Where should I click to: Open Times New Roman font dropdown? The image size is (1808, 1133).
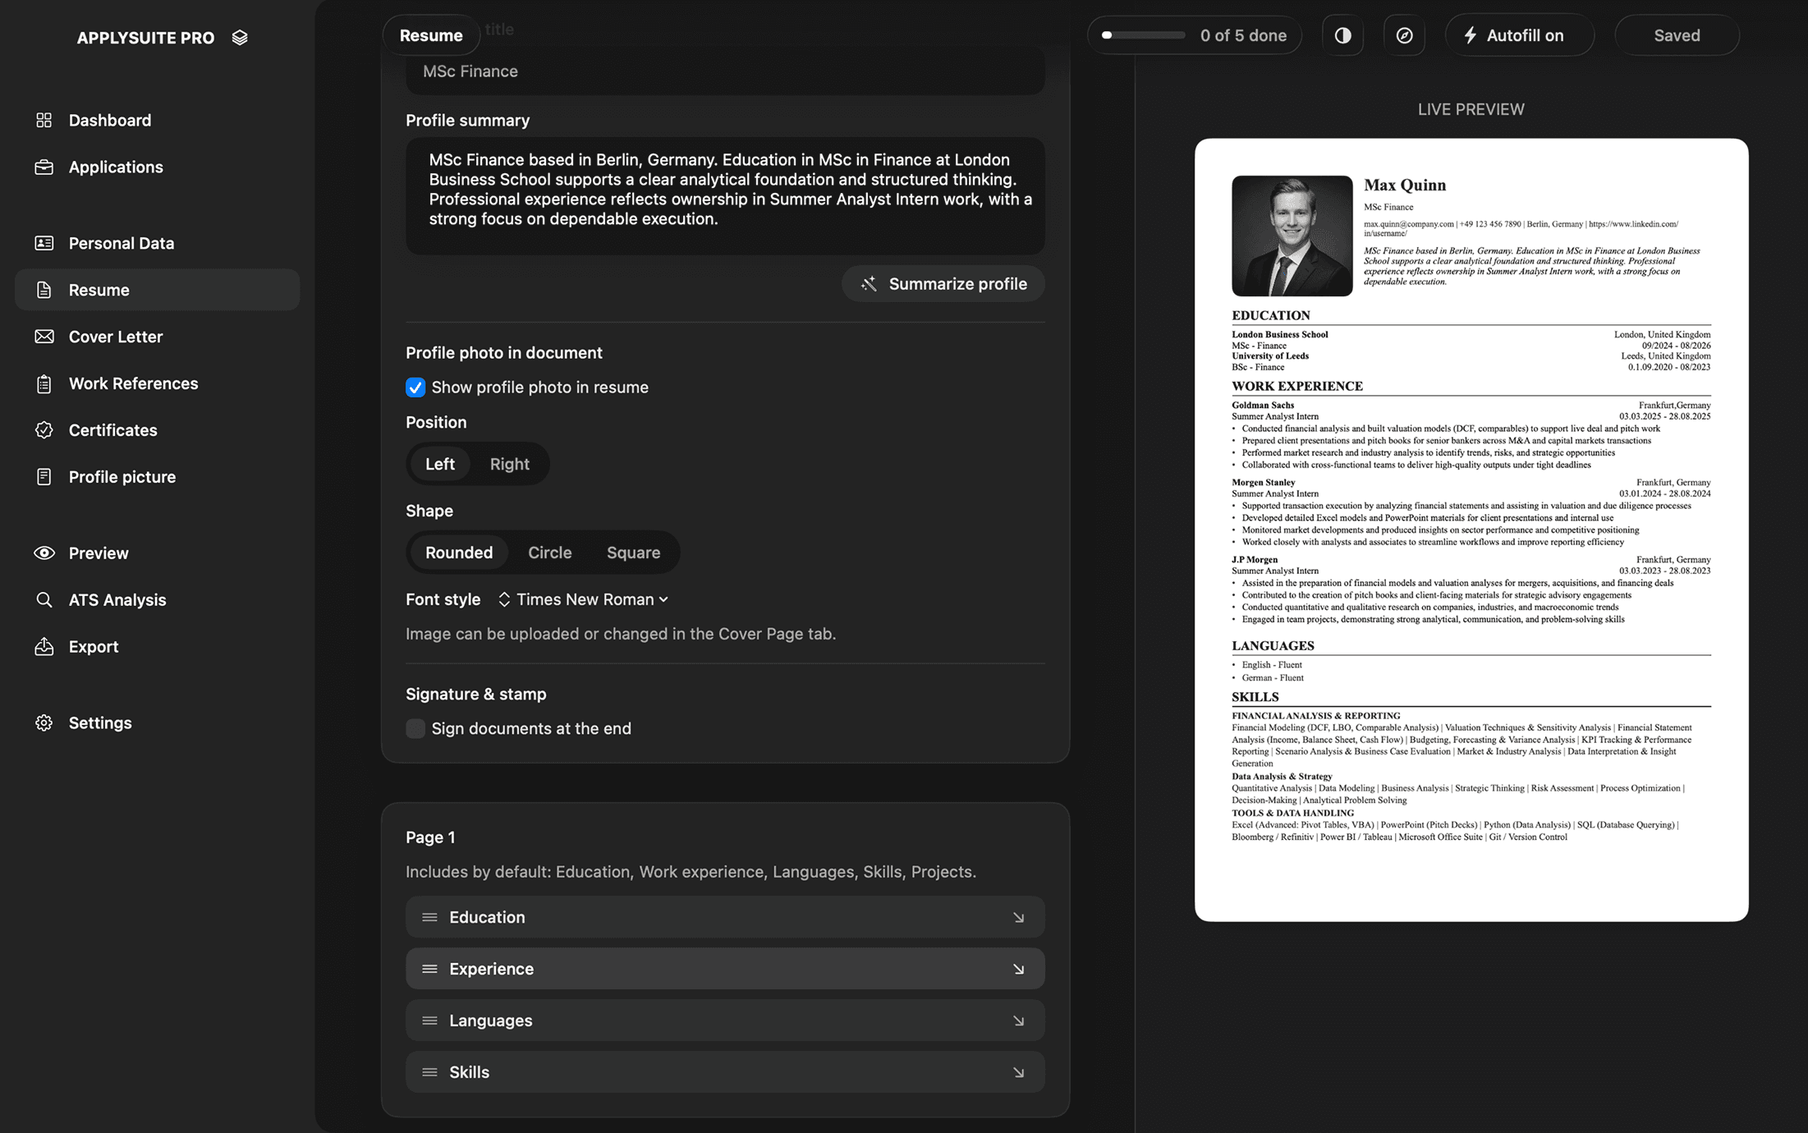click(x=585, y=599)
